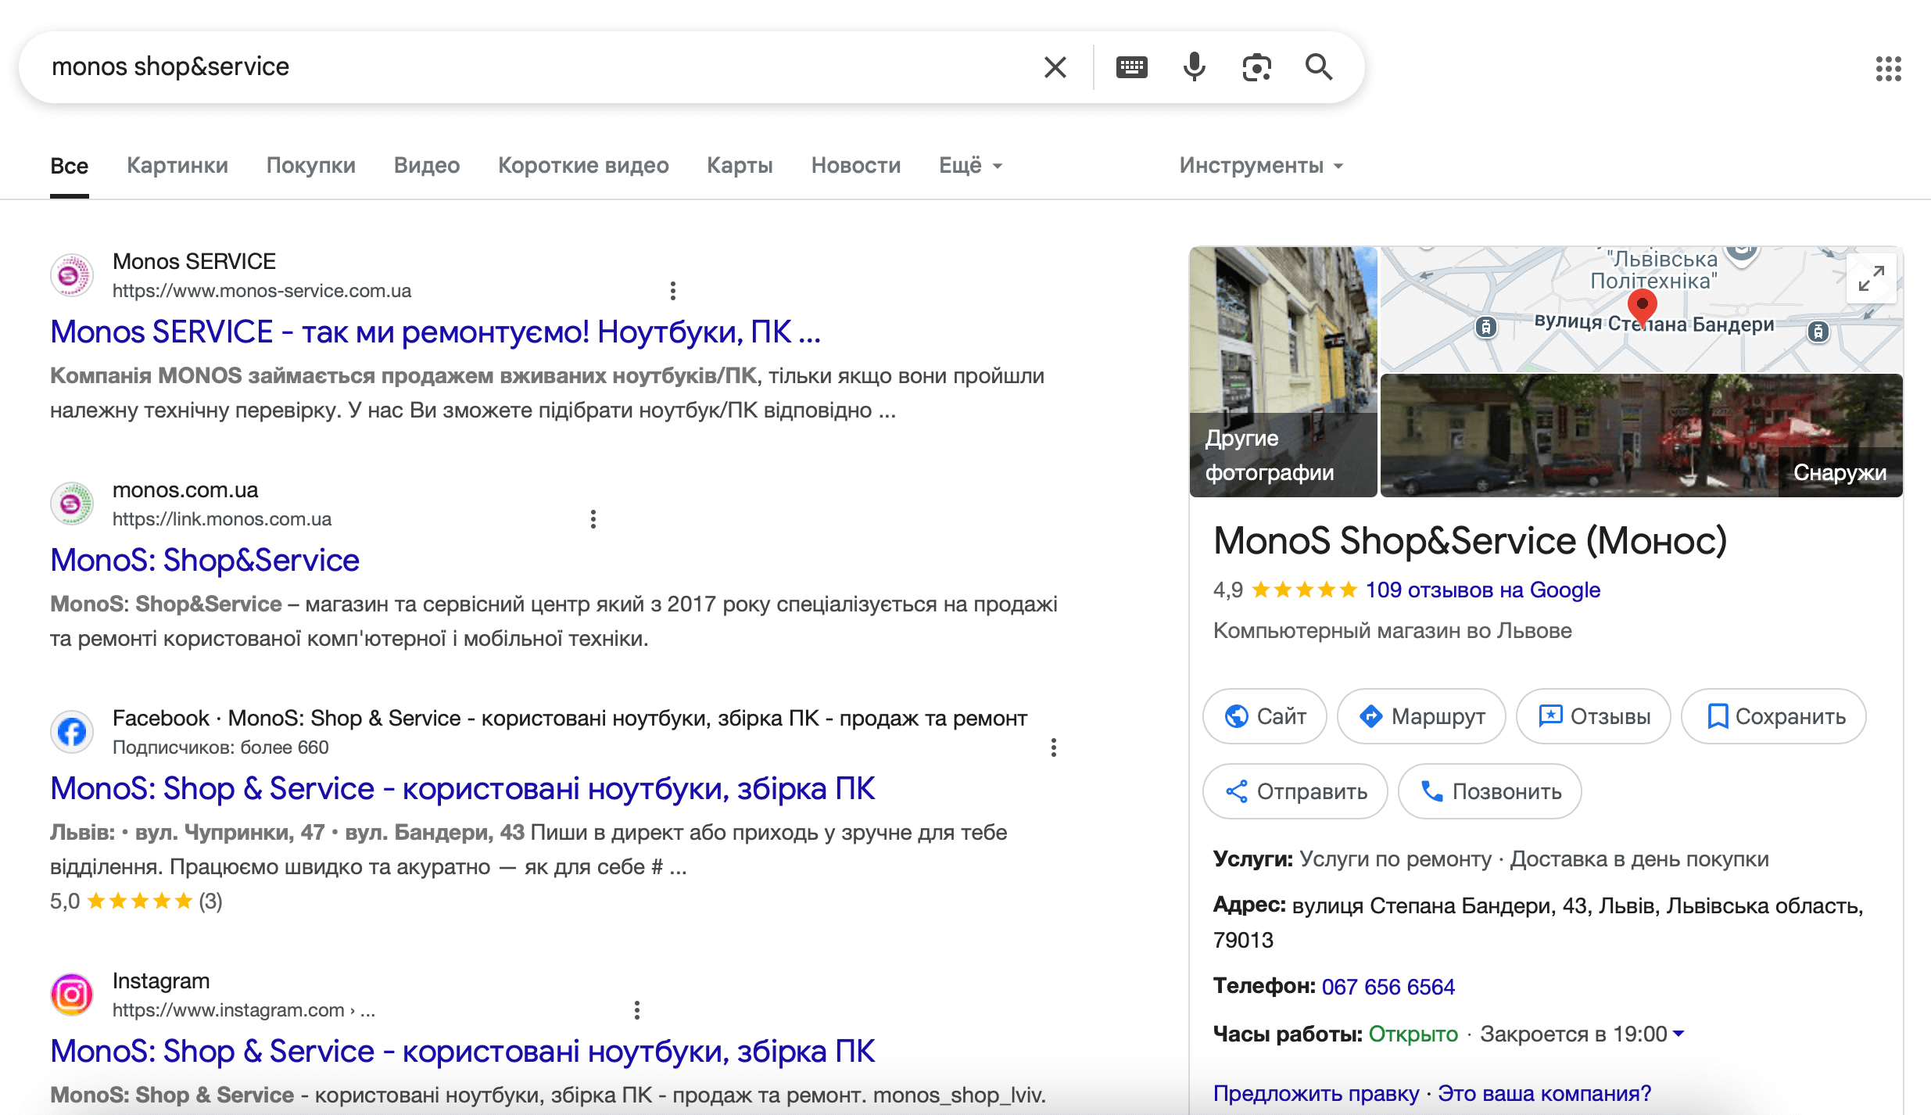The image size is (1931, 1115).
Task: Select the Все tab
Action: (x=70, y=166)
